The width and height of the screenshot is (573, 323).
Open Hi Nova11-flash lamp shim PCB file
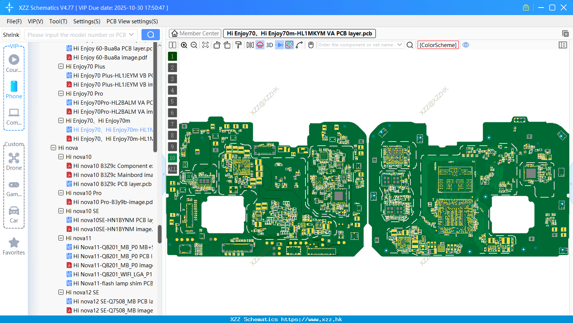click(109, 283)
